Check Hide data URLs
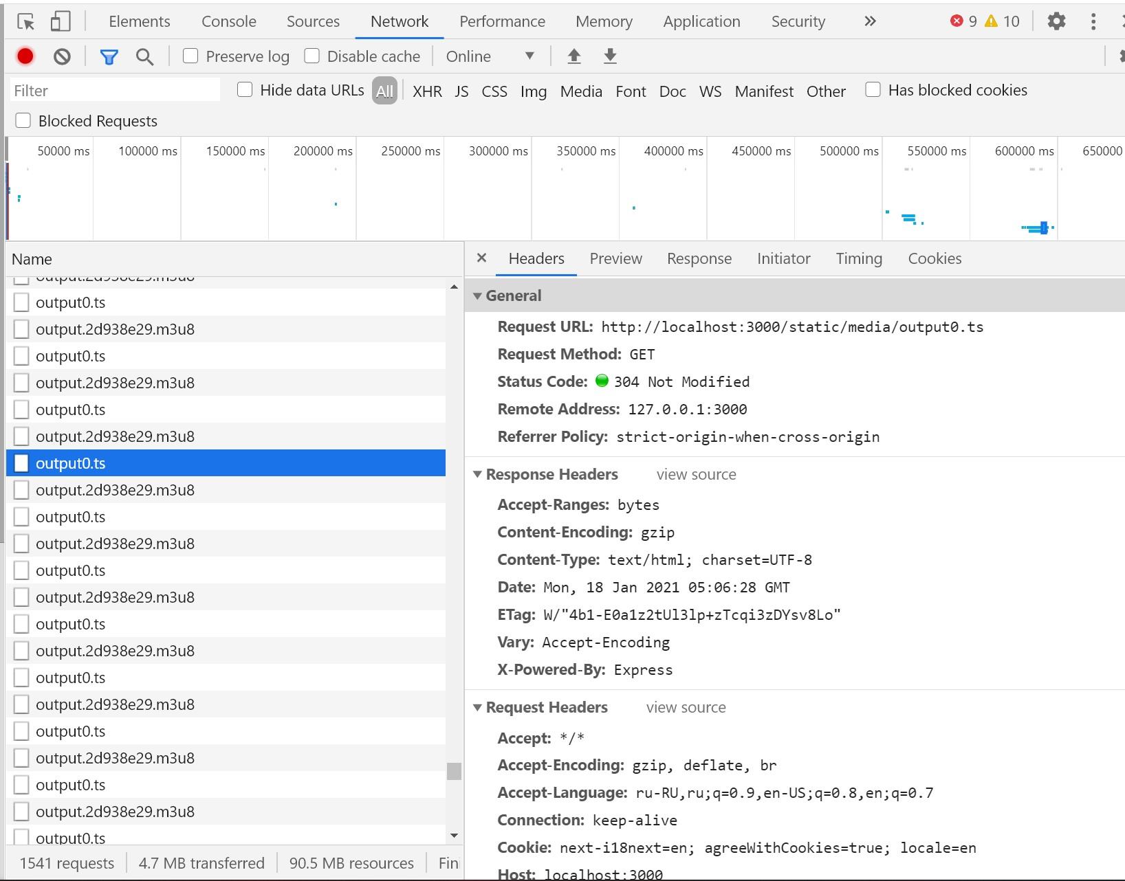 click(x=245, y=89)
